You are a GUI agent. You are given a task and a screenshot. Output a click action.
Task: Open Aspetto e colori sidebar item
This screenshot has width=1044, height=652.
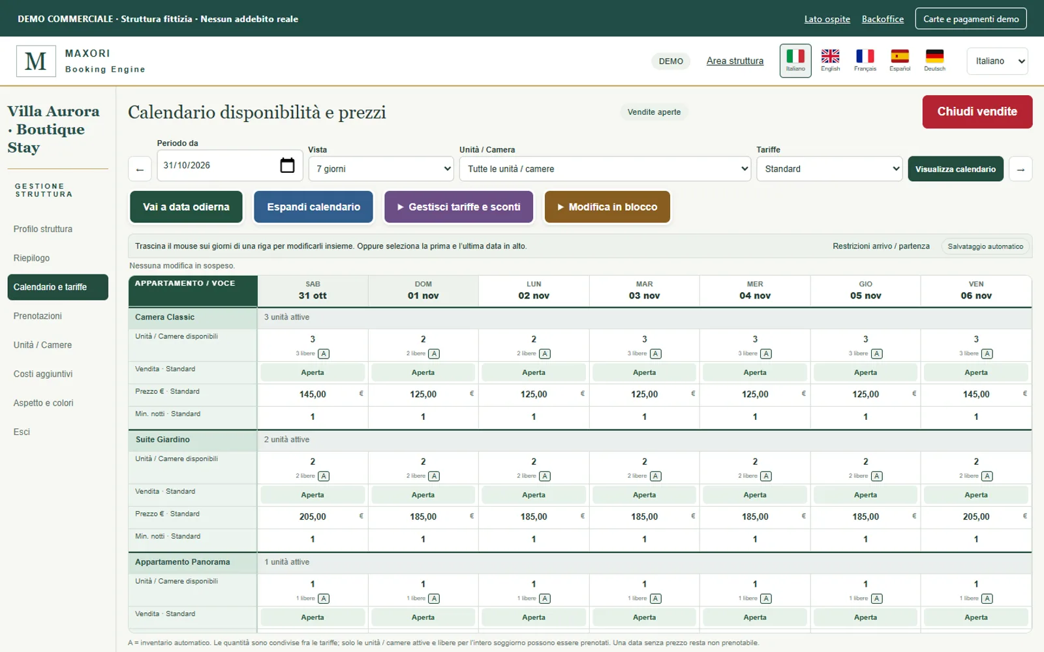pyautogui.click(x=44, y=403)
